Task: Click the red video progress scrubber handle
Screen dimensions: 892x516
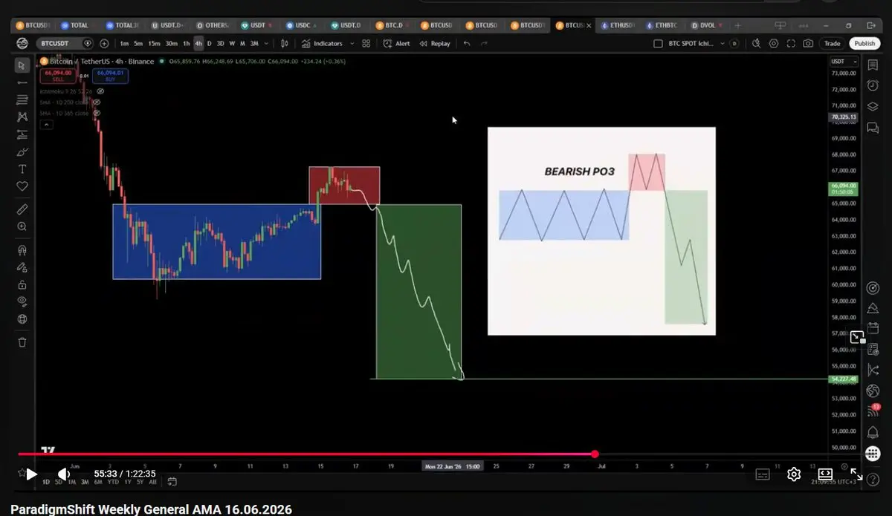Action: click(595, 454)
